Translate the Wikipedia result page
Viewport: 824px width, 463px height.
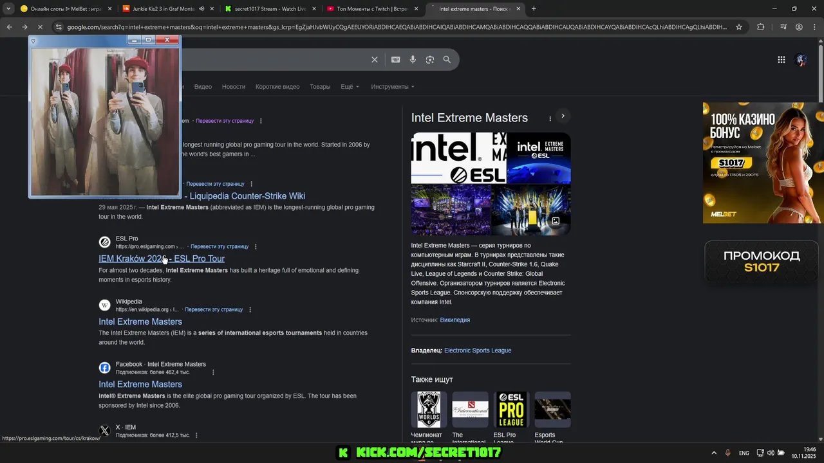pos(214,309)
